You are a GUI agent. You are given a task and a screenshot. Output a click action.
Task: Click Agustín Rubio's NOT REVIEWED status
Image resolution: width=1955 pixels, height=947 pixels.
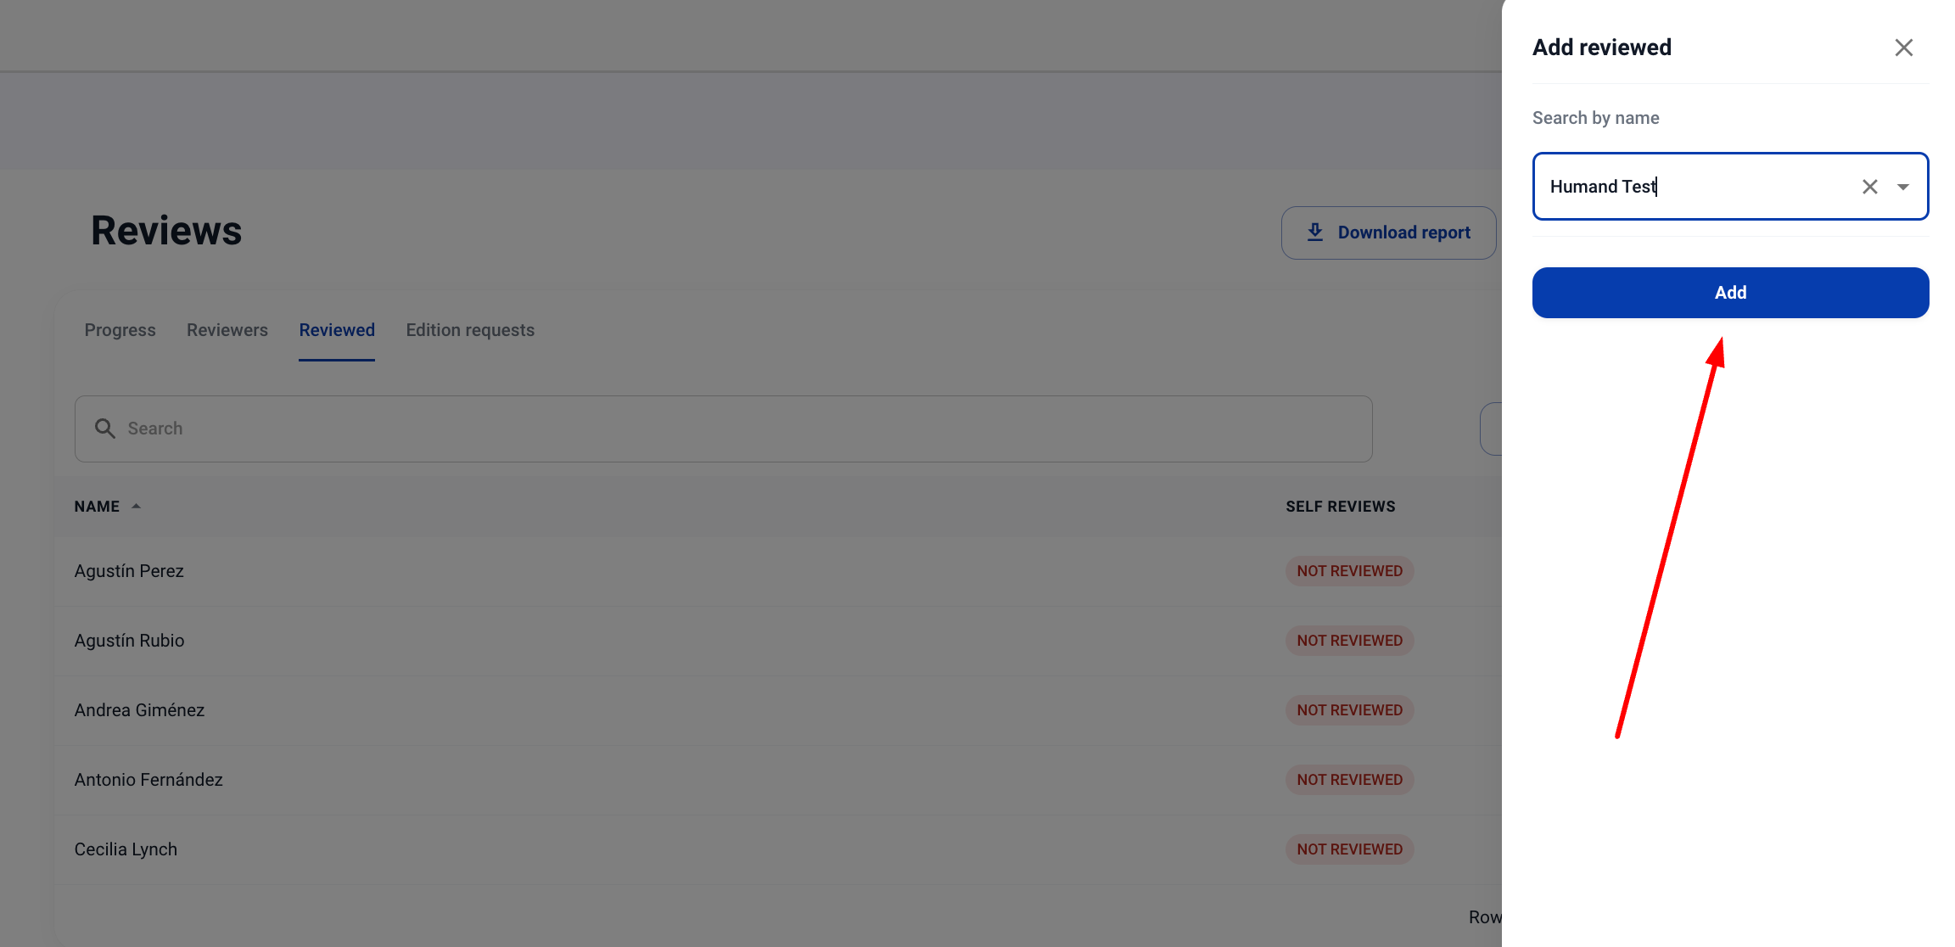coord(1349,640)
